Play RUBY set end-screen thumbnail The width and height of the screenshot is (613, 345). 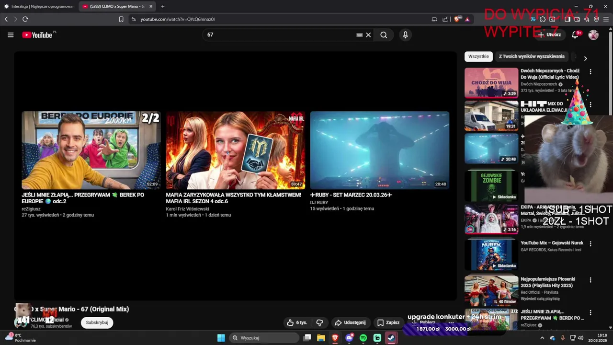(x=380, y=150)
